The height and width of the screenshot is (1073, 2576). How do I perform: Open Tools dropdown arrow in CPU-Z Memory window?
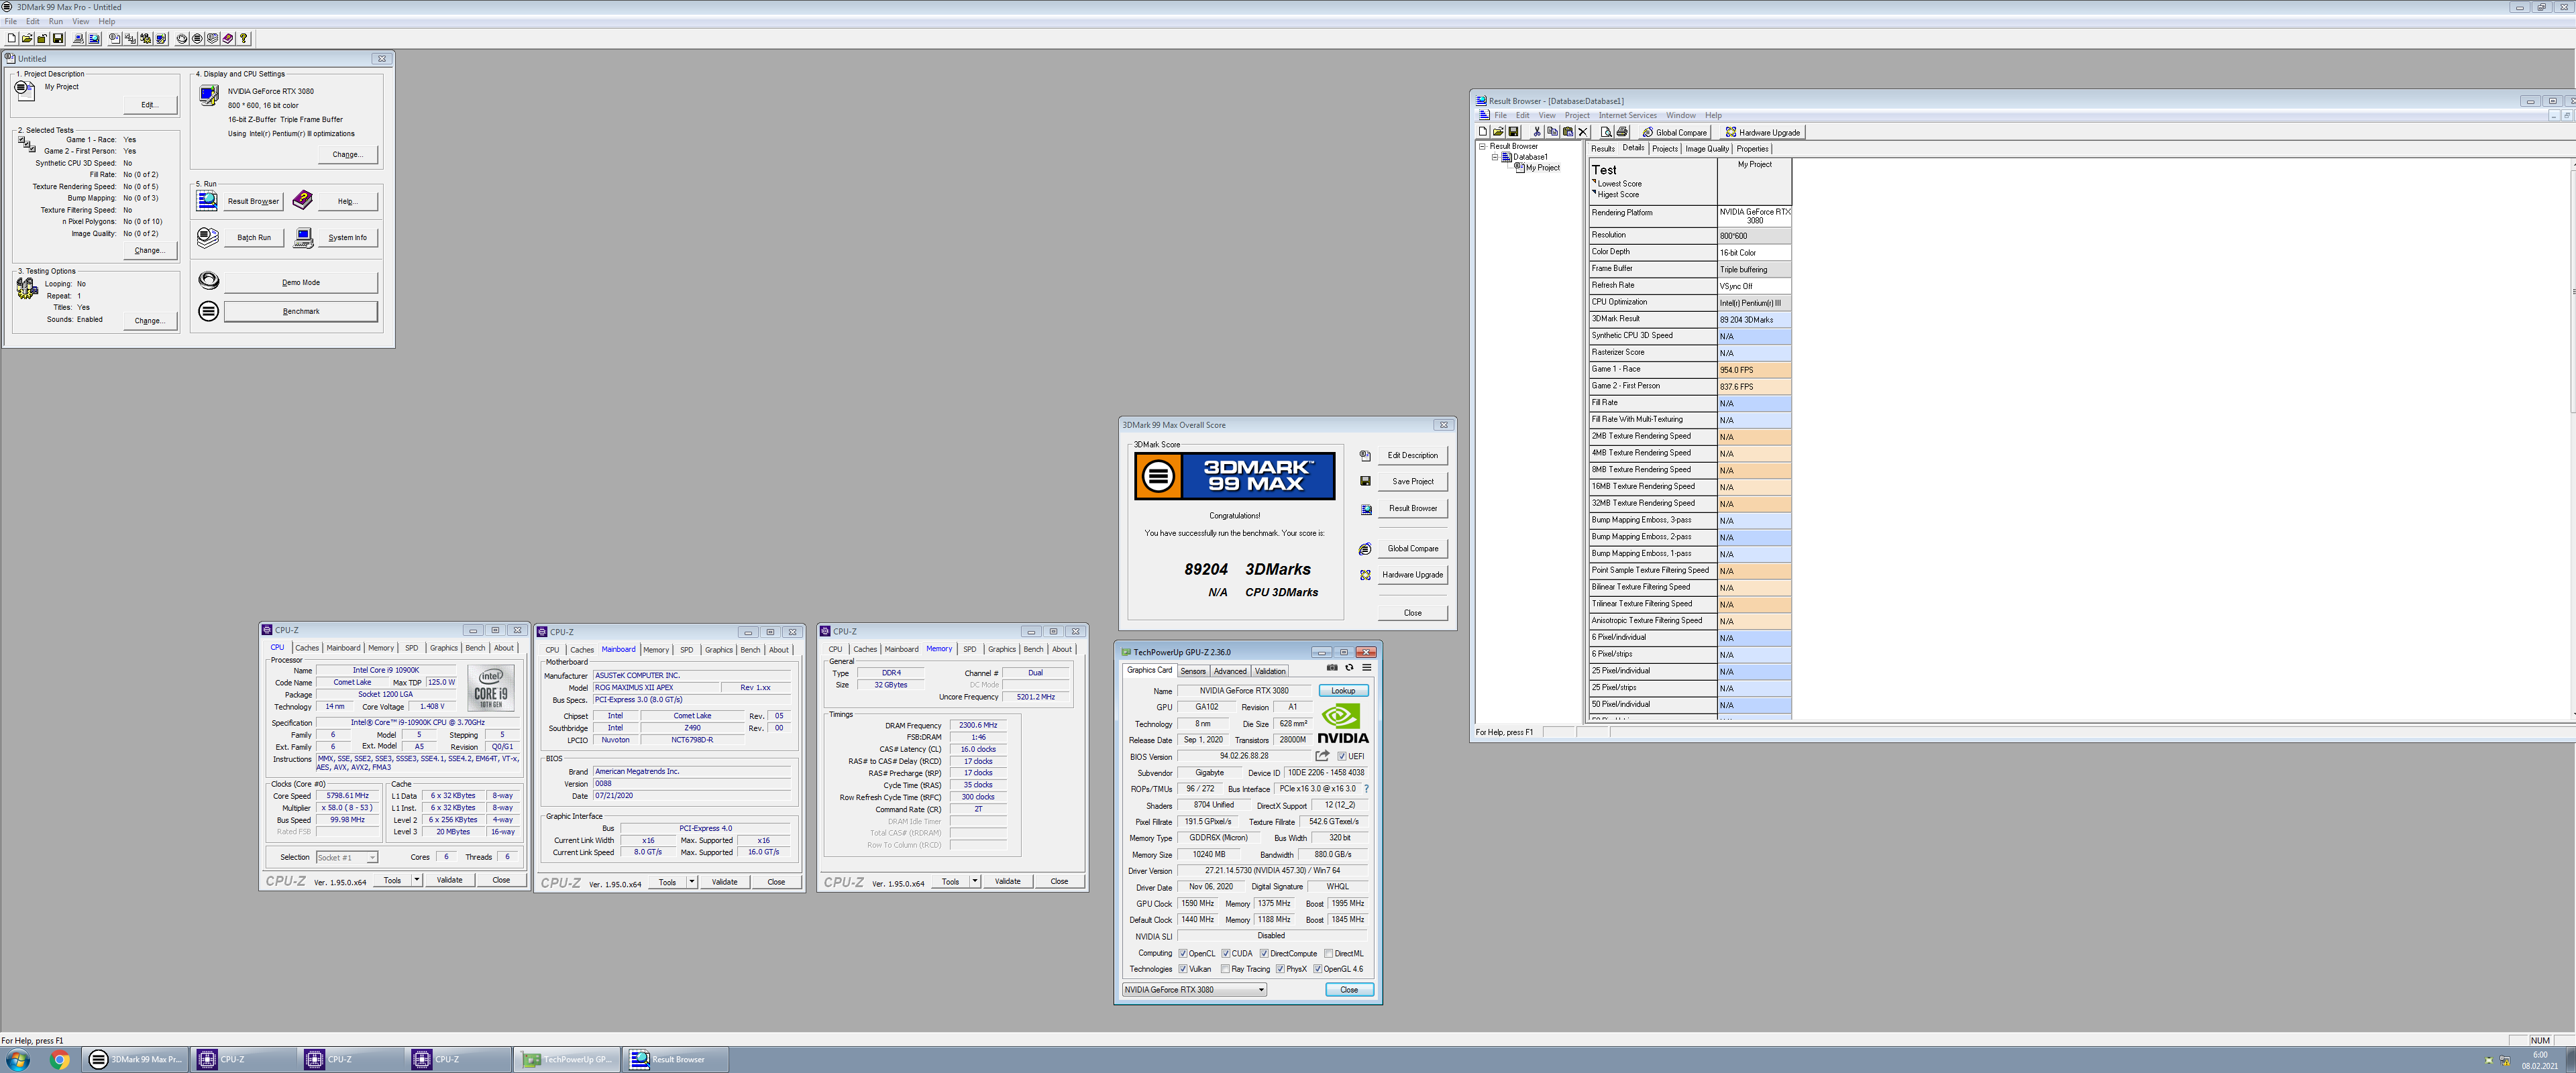(x=974, y=882)
